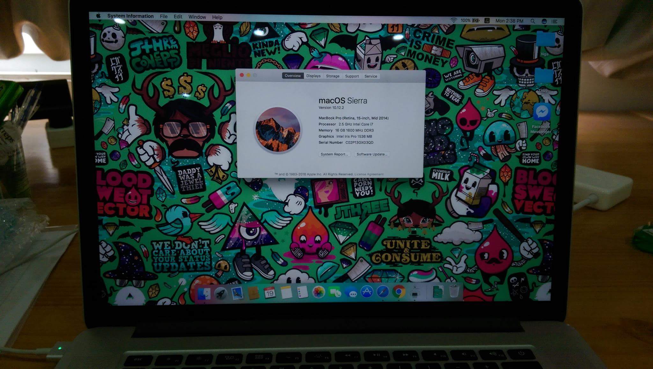Open the Reminders app in Dock
Viewport: 653px width, 369px height.
pyautogui.click(x=302, y=293)
